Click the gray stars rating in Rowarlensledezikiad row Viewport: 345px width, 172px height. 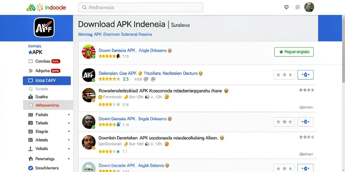307,90
